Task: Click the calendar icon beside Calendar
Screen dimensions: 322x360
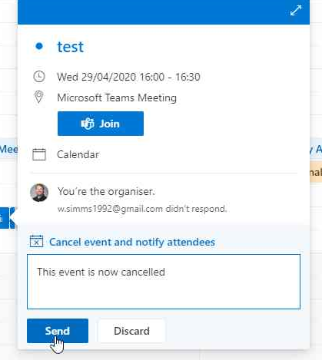Action: coord(39,154)
